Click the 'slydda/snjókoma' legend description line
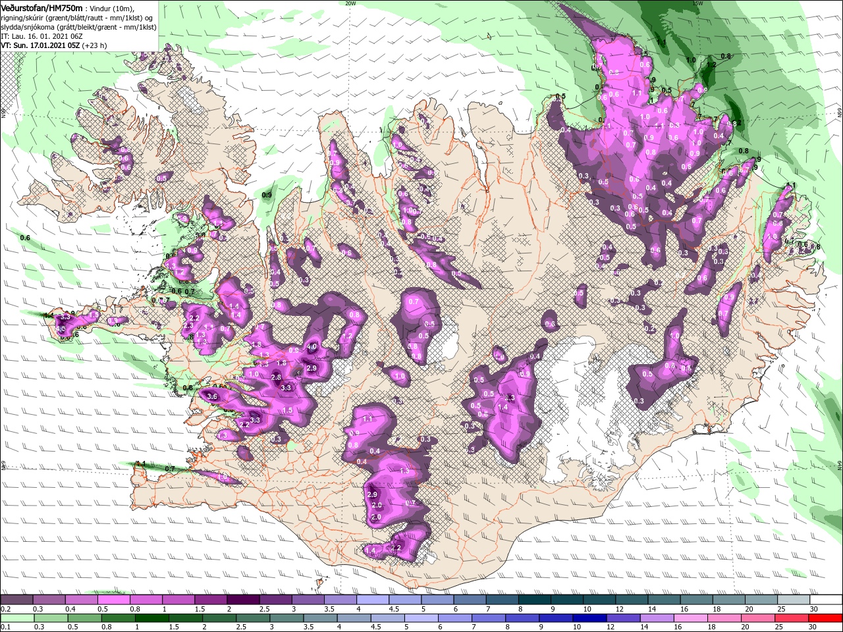The image size is (843, 632). 79,27
